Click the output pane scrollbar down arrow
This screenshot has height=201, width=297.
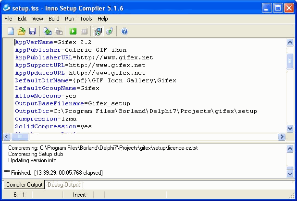click(x=290, y=173)
